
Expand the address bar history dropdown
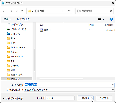pyautogui.click(x=62, y=11)
